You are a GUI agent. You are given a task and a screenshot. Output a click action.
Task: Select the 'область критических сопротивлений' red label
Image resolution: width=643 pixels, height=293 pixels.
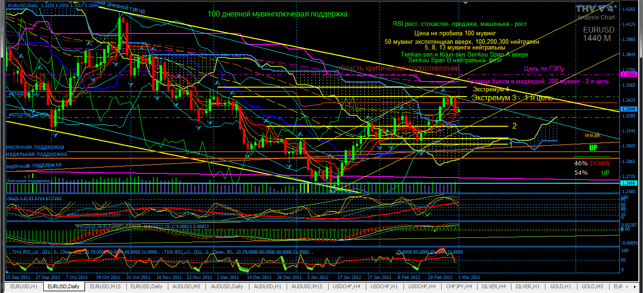click(398, 69)
